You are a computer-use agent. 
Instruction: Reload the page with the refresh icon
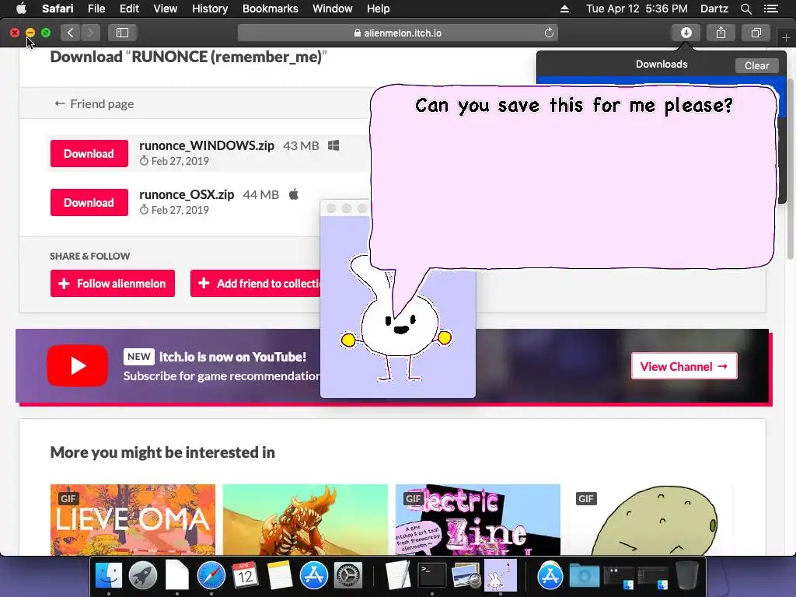(x=549, y=33)
